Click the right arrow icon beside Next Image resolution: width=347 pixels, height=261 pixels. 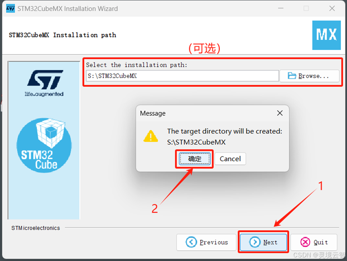255,242
